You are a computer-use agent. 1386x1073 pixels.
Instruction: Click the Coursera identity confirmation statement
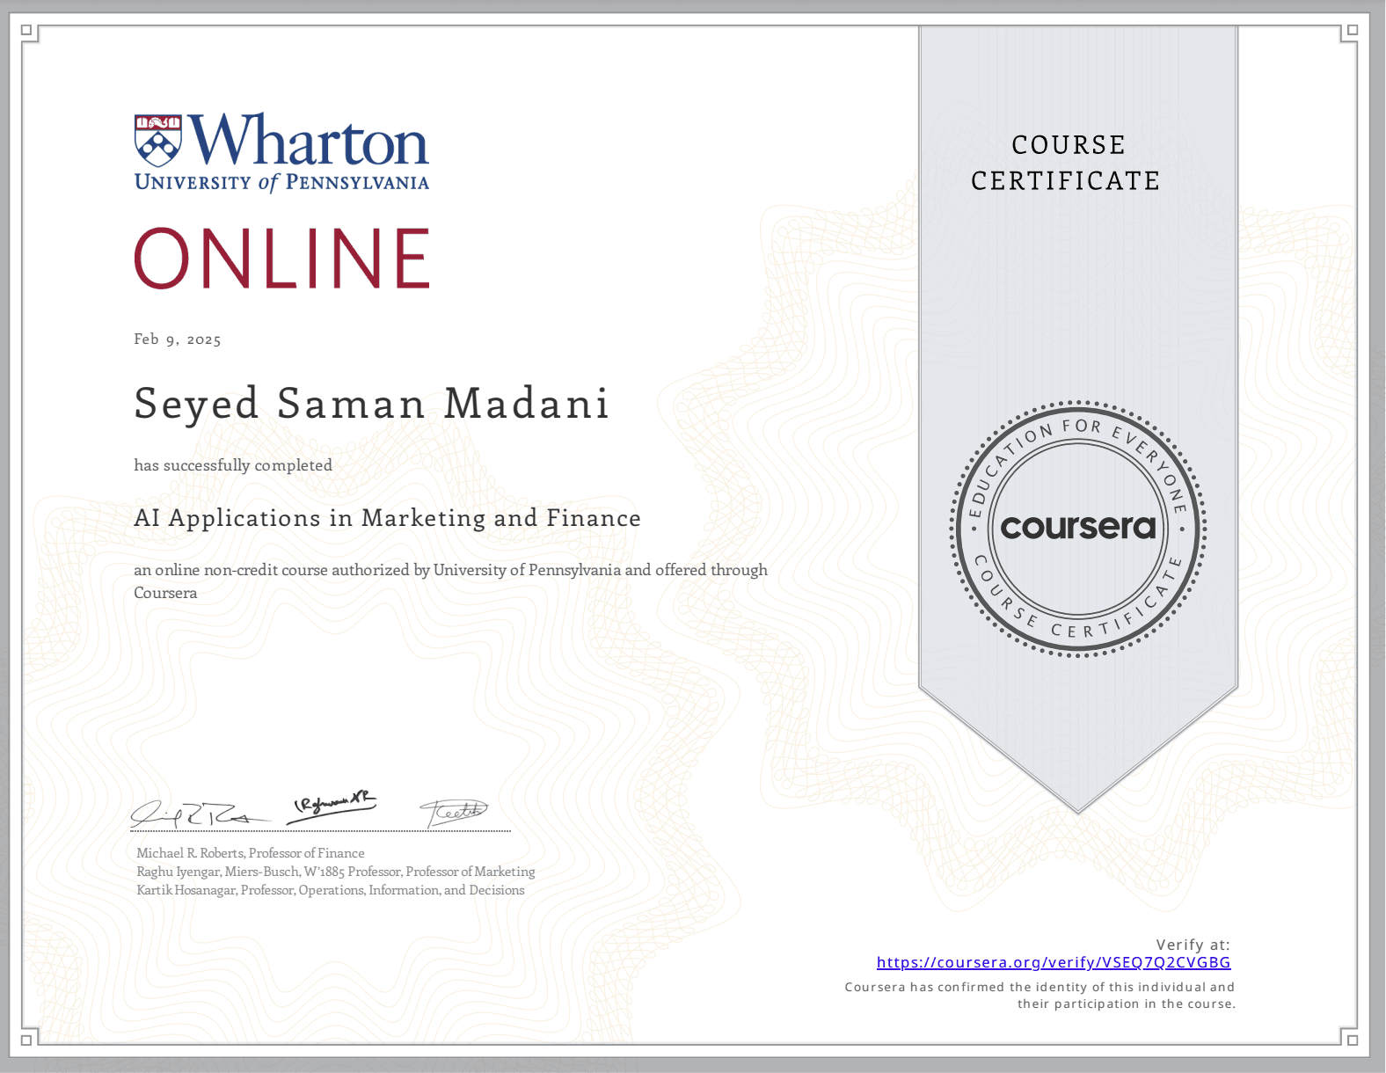click(1039, 996)
